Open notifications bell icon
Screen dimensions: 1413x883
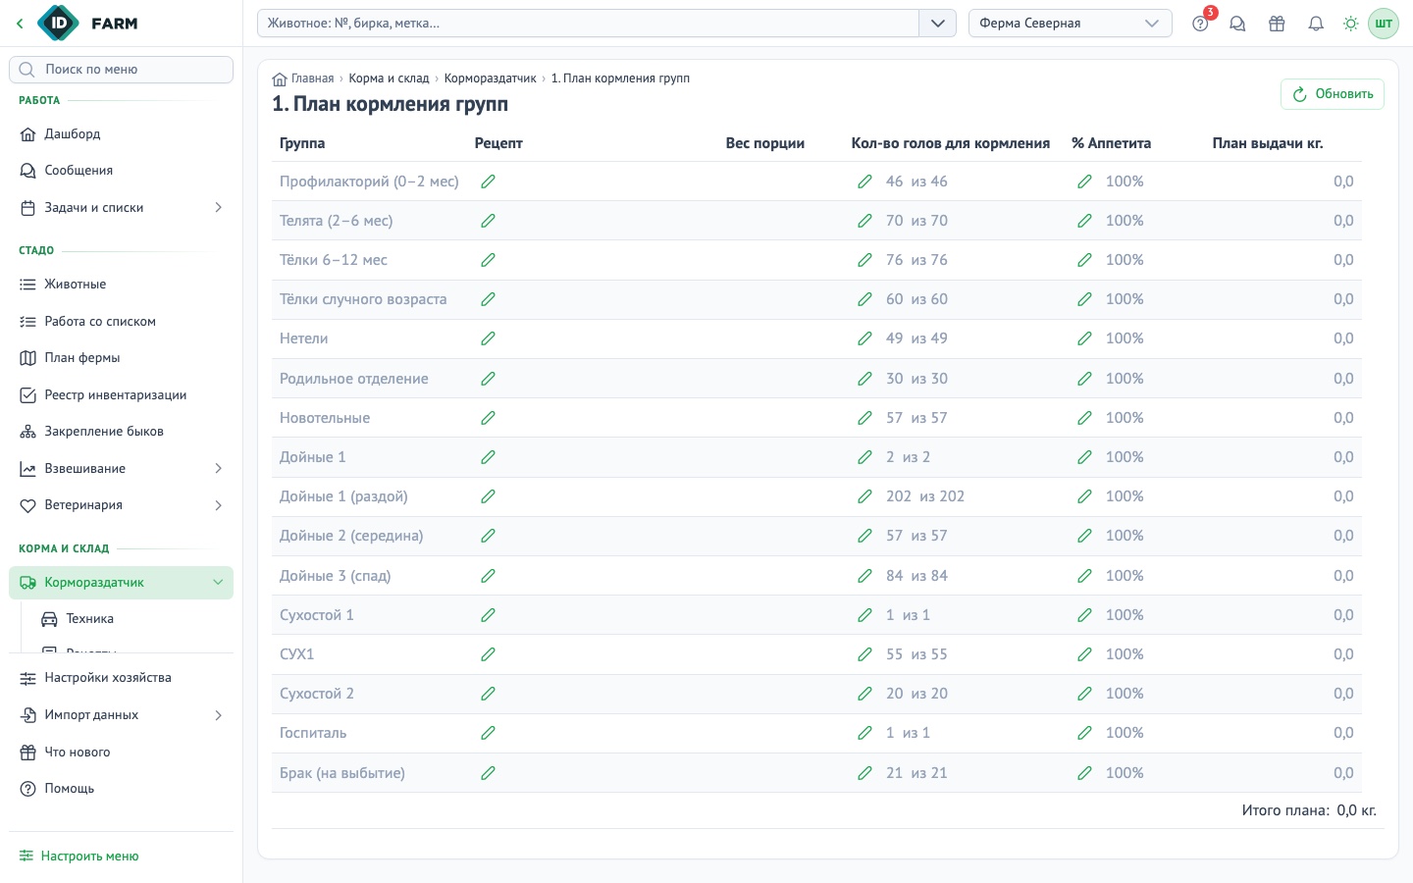1316,24
